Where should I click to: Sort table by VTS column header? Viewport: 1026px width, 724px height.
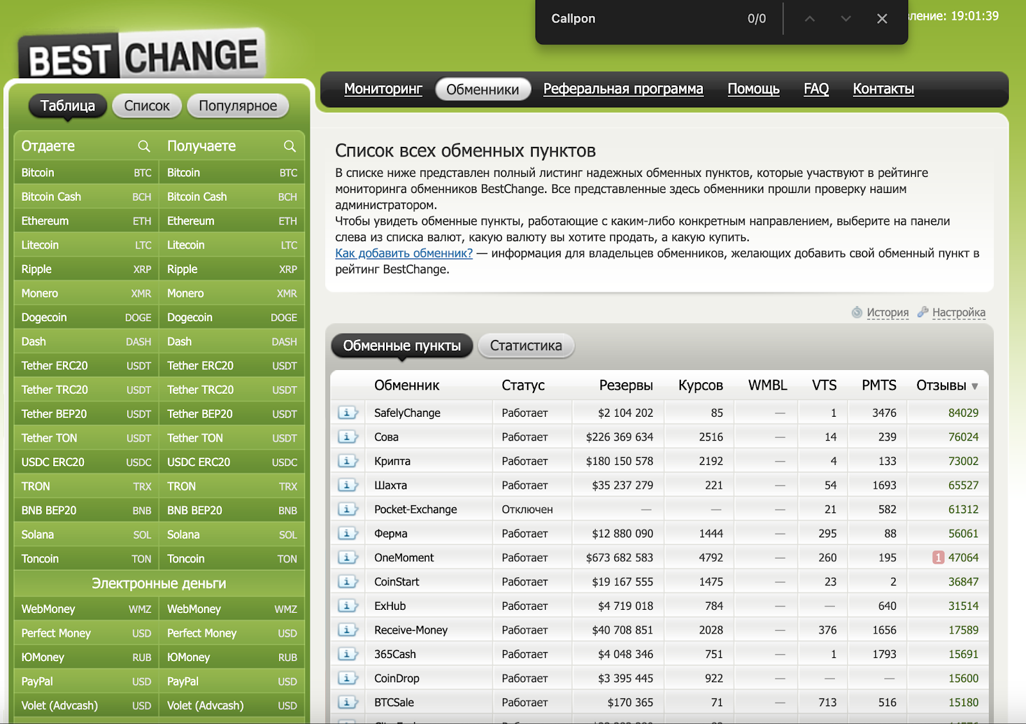point(824,385)
